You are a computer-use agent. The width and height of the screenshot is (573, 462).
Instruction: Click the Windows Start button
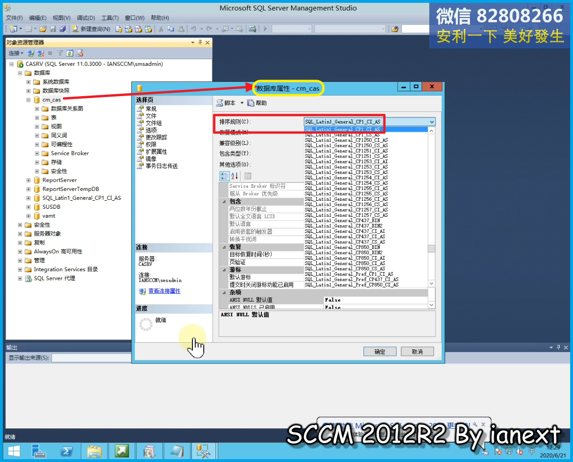(13, 452)
